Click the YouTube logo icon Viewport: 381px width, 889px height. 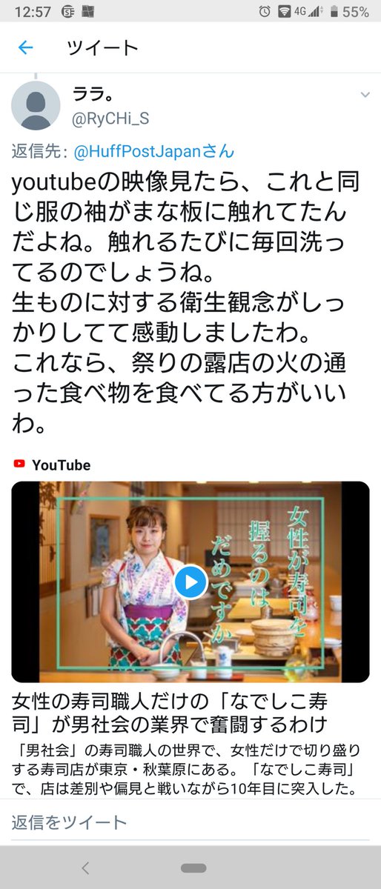point(19,465)
